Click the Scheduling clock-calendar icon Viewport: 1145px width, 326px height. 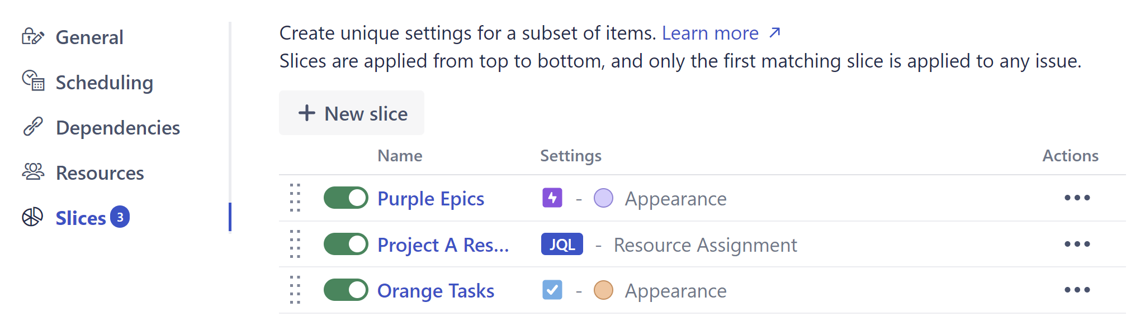(33, 81)
